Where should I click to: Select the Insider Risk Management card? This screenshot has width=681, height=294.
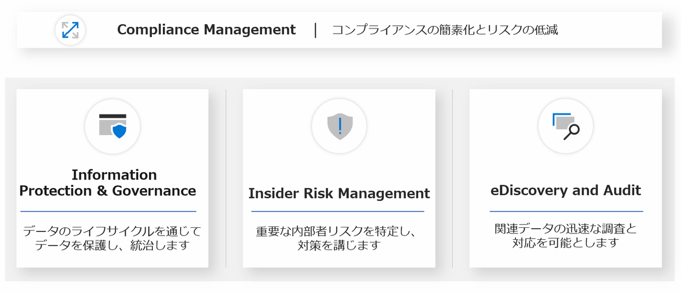pyautogui.click(x=339, y=178)
